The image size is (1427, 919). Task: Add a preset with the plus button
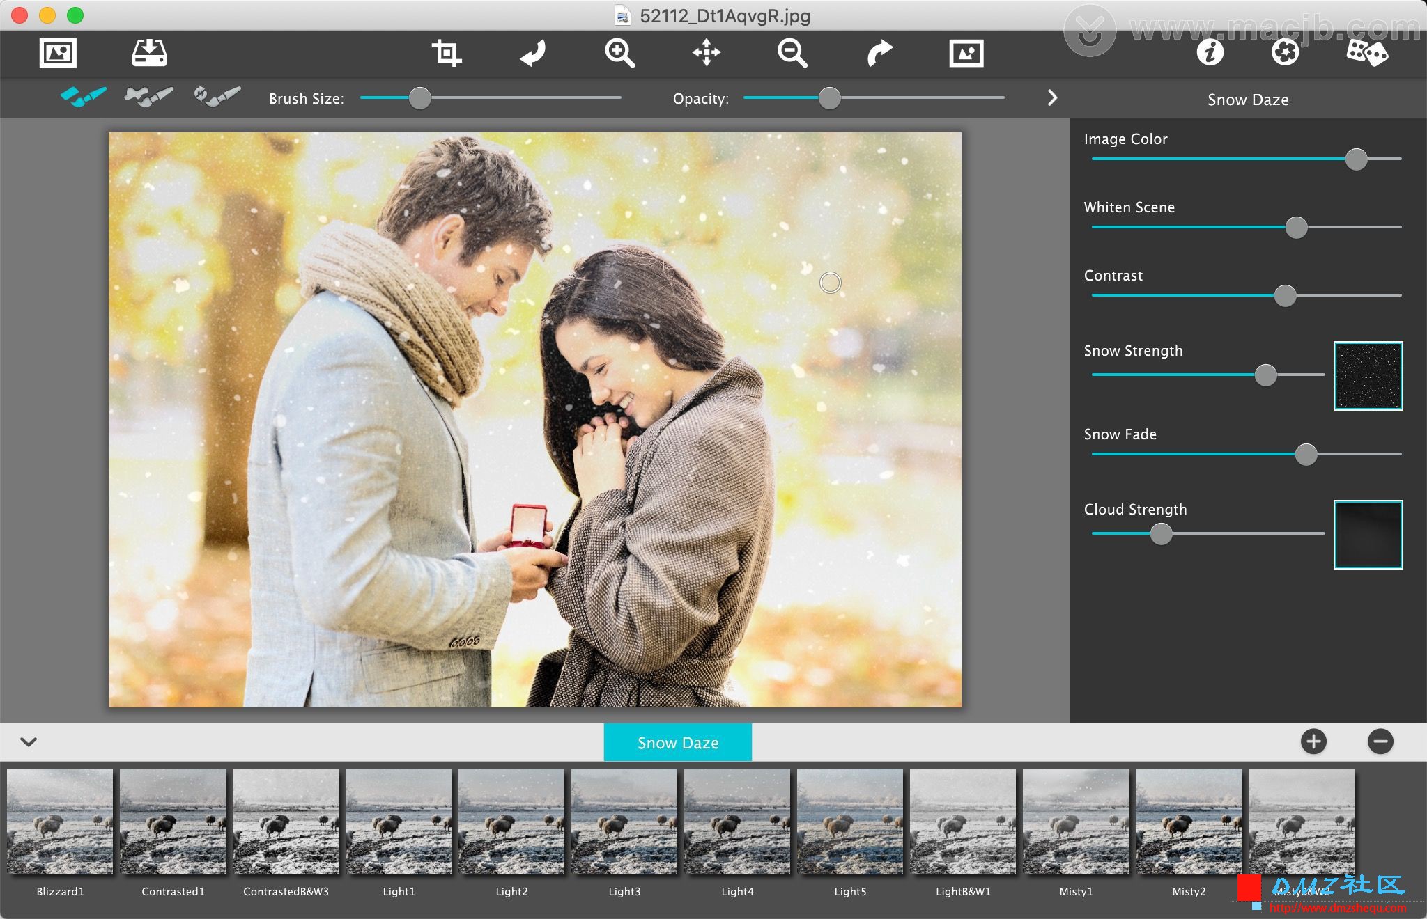(x=1313, y=741)
